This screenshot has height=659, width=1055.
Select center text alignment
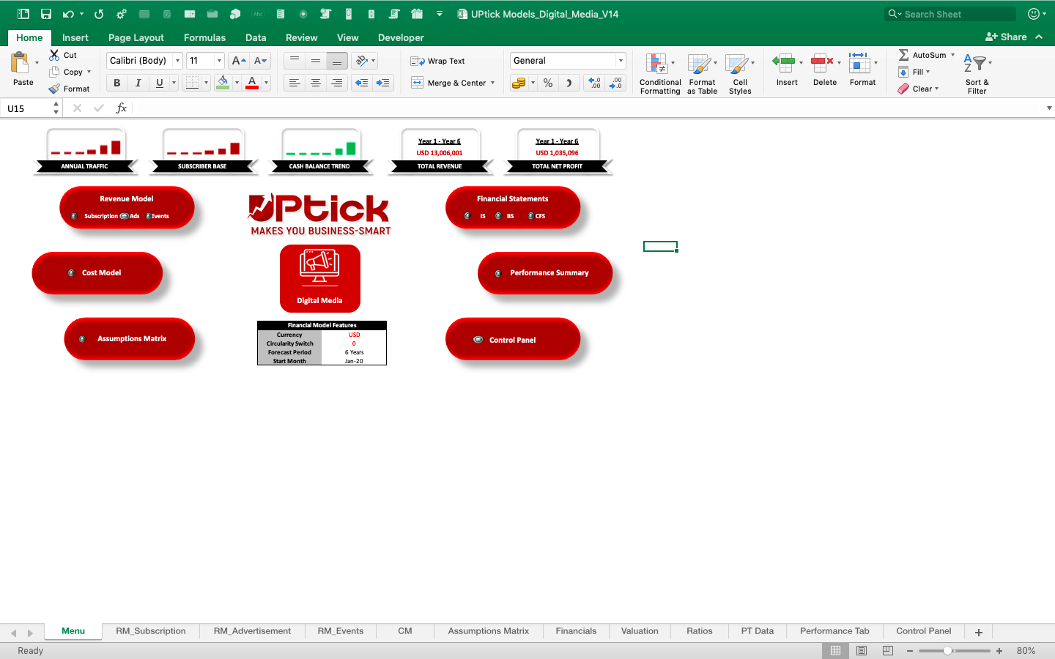point(316,83)
